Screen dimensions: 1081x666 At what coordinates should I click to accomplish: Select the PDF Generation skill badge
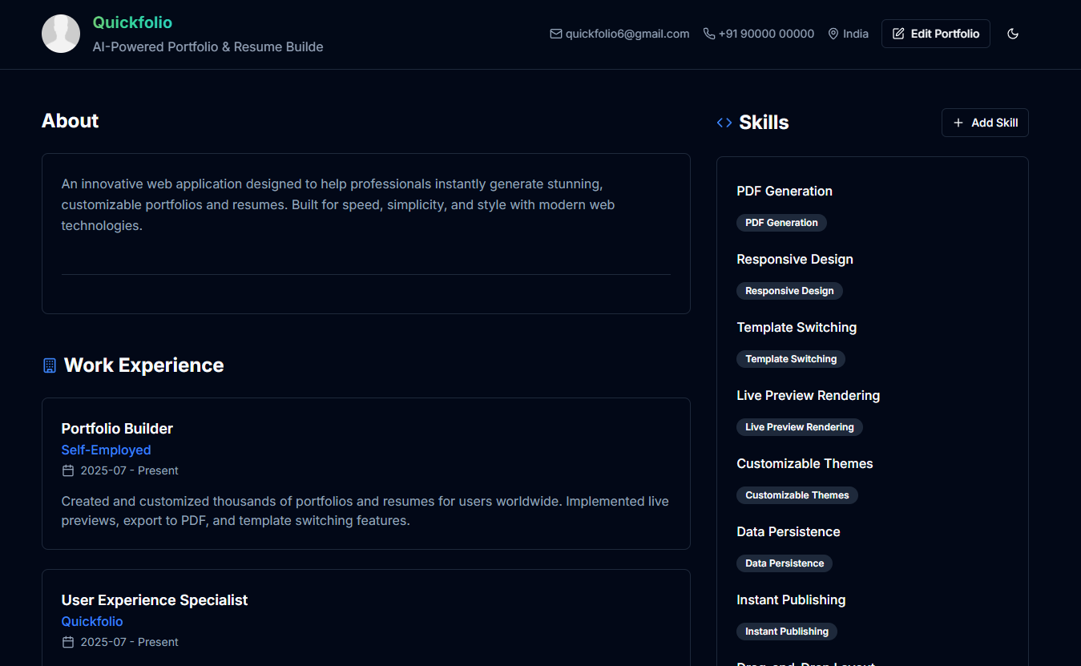point(781,223)
